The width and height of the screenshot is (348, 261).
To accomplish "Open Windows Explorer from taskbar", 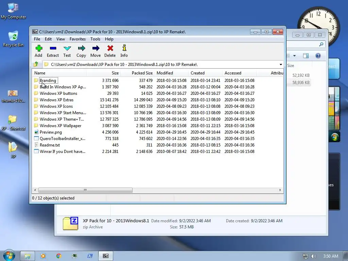I will coord(28,256).
